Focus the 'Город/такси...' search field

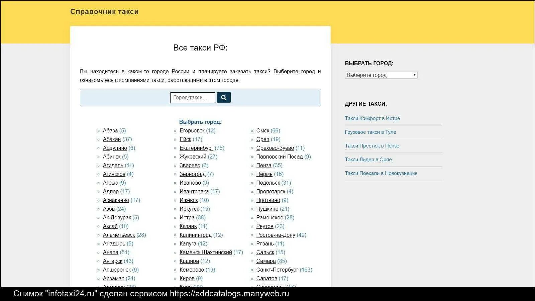tap(193, 97)
